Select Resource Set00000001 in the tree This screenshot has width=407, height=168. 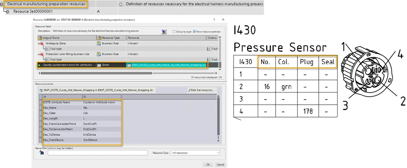point(33,12)
